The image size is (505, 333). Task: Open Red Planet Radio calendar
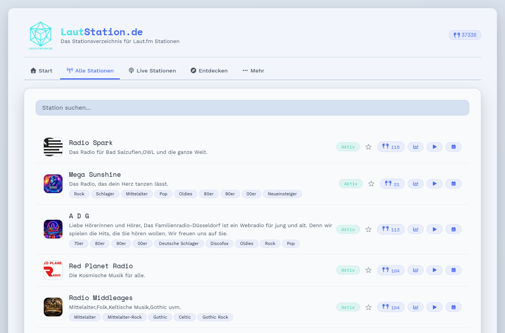pyautogui.click(x=453, y=270)
